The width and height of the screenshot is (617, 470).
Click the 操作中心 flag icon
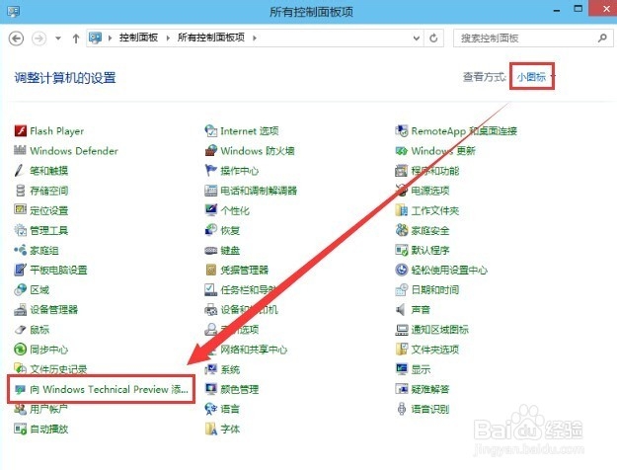coord(211,171)
